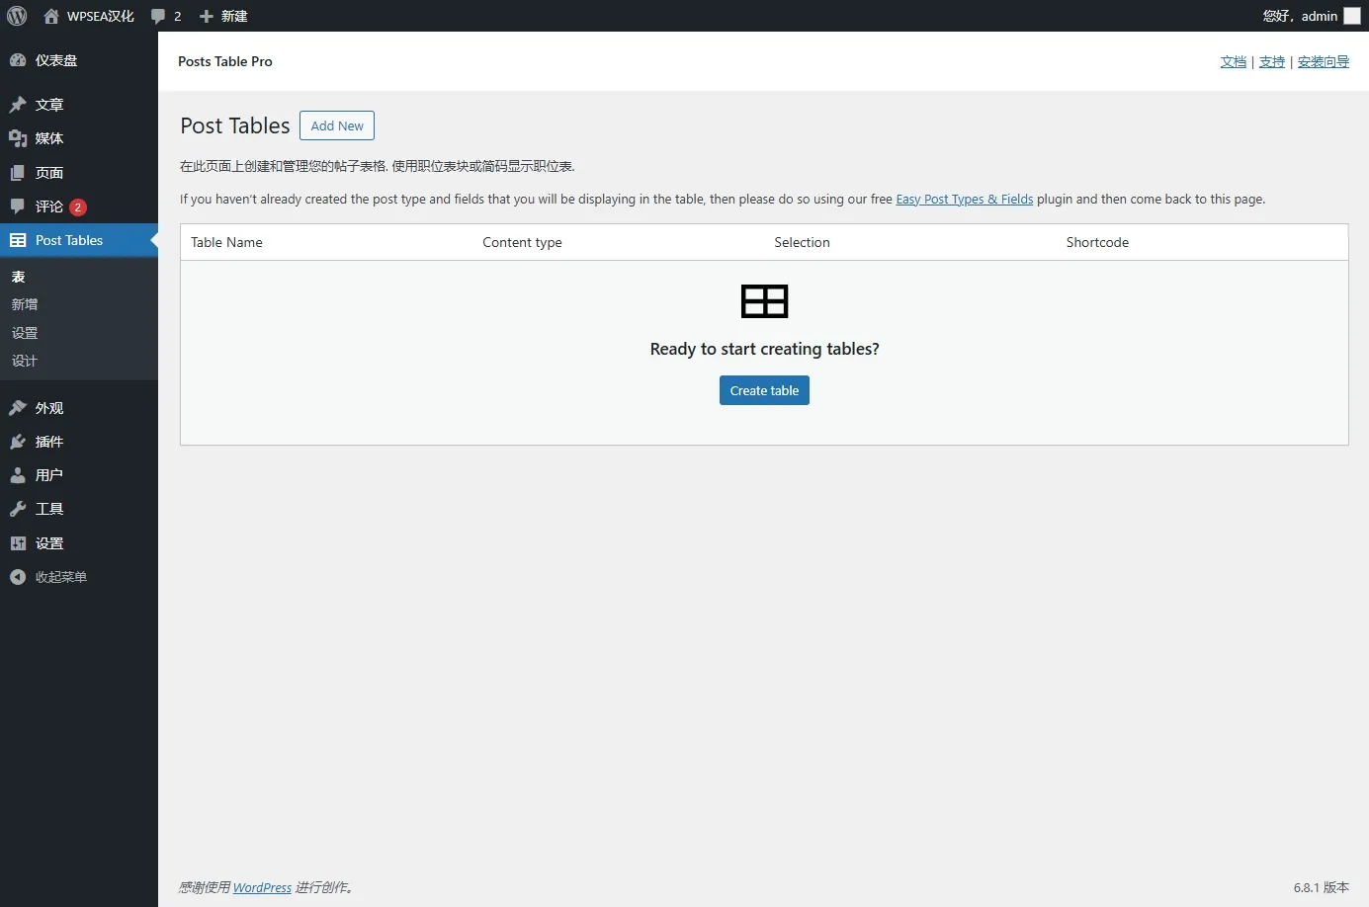
Task: Open the 安装向导 link
Action: point(1324,61)
